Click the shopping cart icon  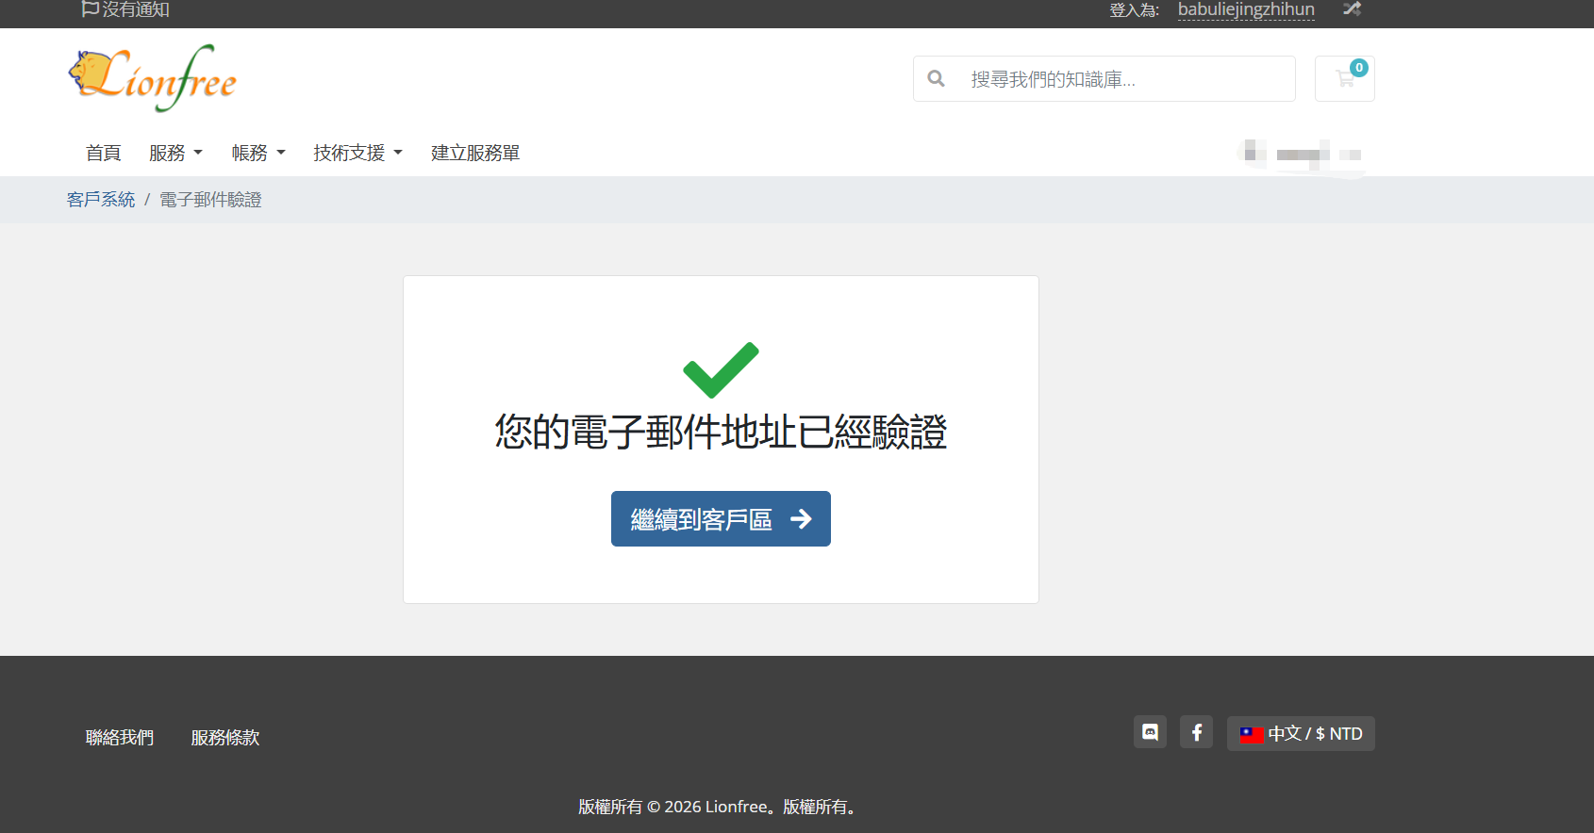coord(1344,78)
